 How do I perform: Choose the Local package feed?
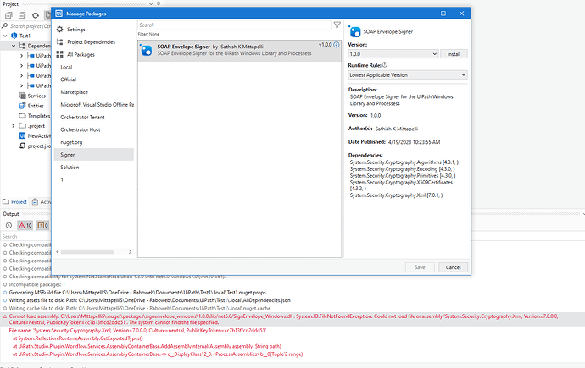[x=66, y=67]
